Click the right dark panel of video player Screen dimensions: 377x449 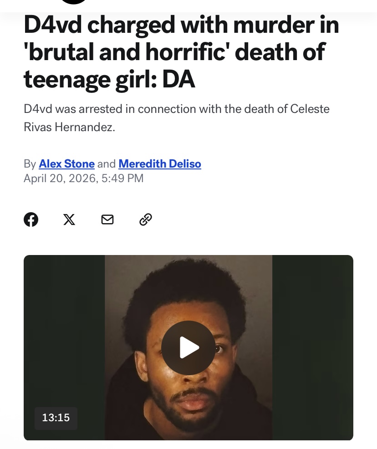[313, 347]
